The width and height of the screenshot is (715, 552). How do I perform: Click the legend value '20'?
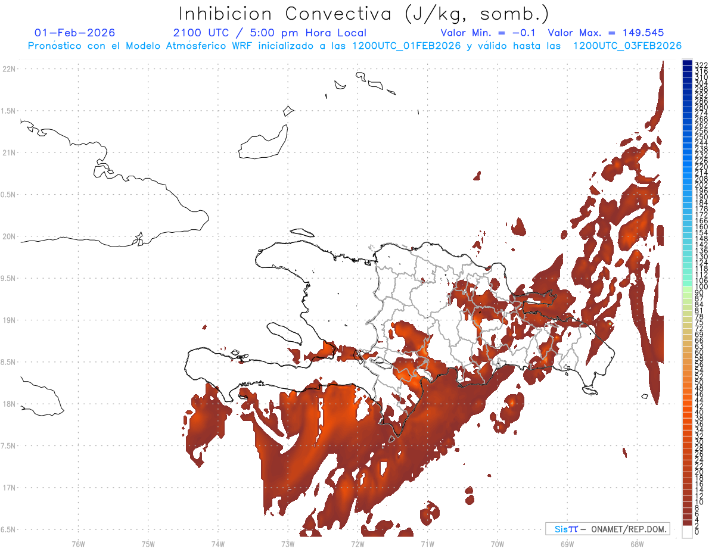coord(700,472)
